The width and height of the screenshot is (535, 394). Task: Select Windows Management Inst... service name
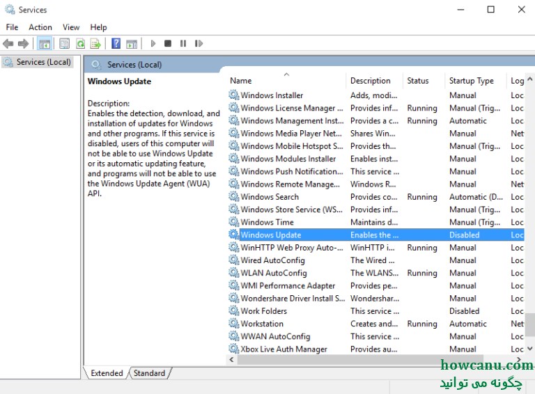tap(292, 120)
